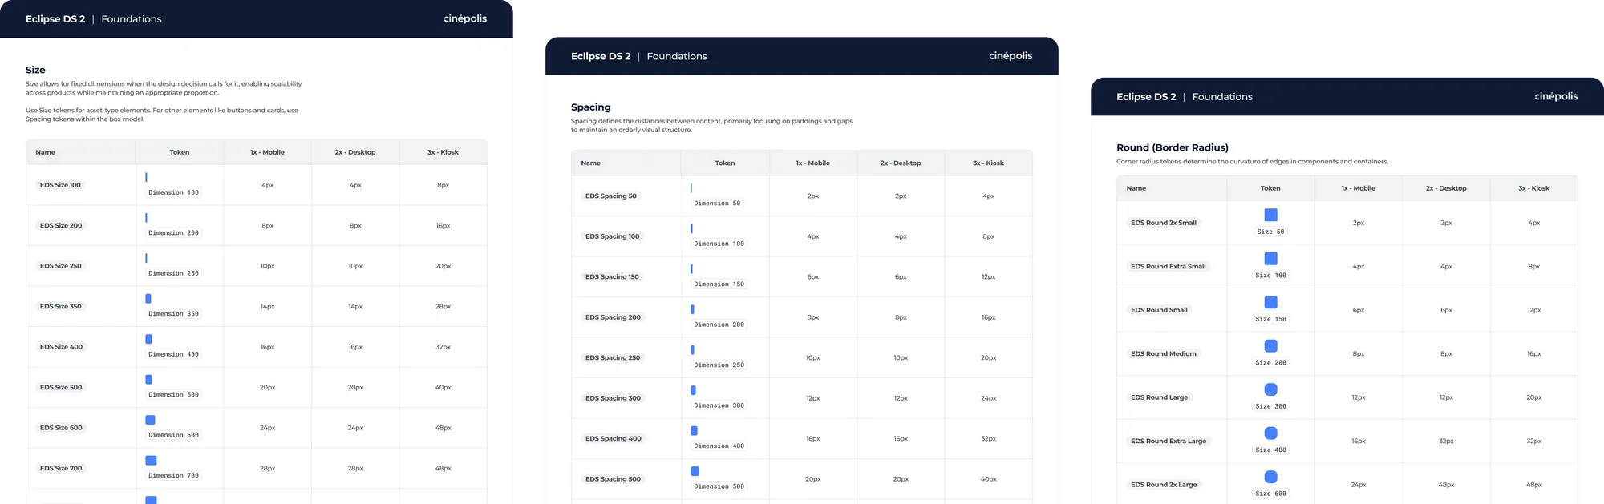Click Foundations label on Spacing page header
1604x504 pixels.
point(677,56)
